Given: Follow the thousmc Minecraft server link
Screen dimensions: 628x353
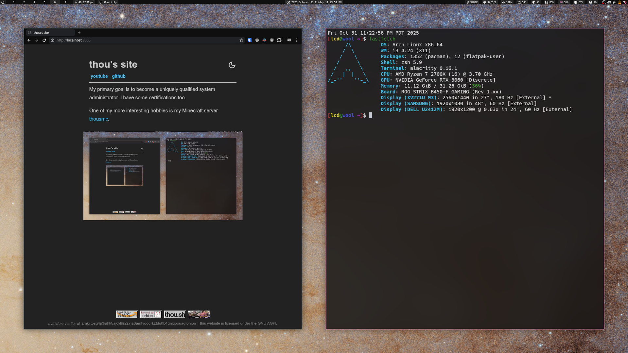Looking at the screenshot, I should 98,119.
